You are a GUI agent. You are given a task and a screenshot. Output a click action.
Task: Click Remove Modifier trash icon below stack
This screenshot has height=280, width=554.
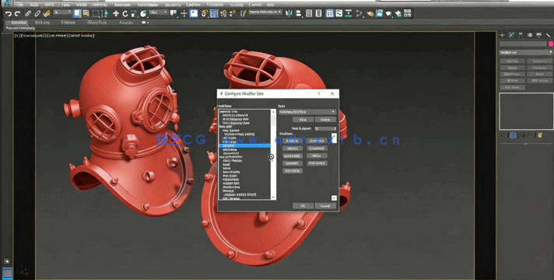531,135
